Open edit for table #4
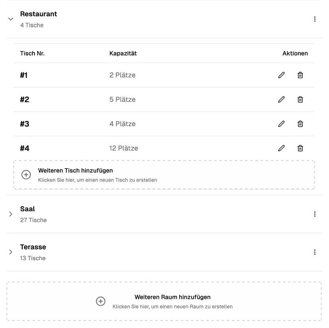Image resolution: width=329 pixels, height=328 pixels. tap(281, 148)
